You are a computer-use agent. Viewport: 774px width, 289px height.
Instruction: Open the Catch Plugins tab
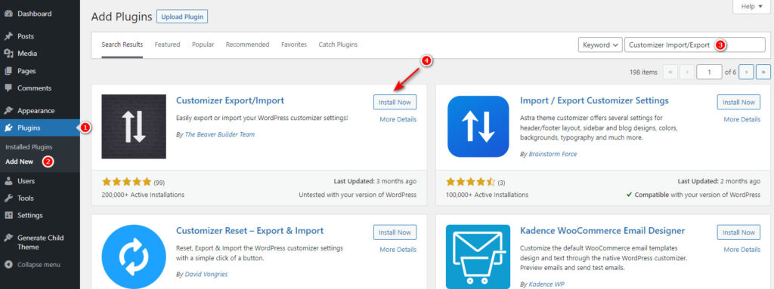[x=338, y=45]
